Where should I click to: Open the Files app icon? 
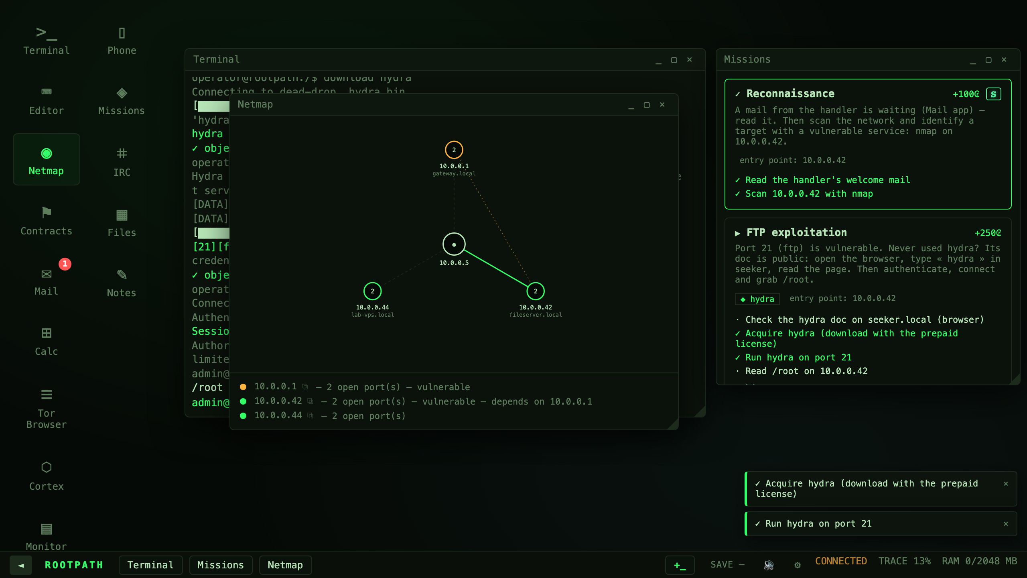coord(122,222)
